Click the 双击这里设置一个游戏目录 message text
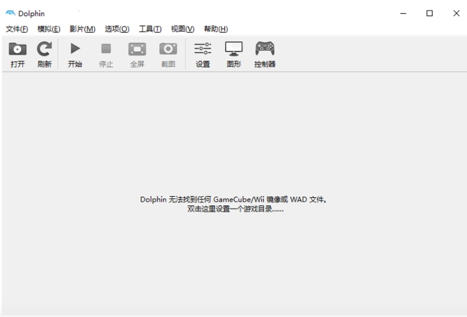The image size is (467, 317). [235, 209]
